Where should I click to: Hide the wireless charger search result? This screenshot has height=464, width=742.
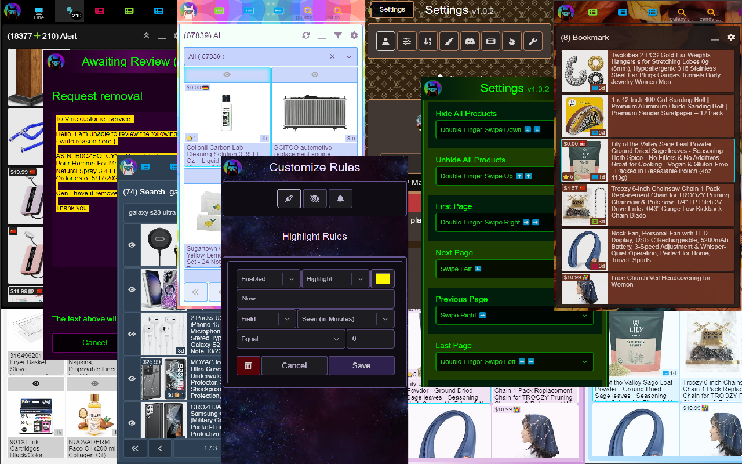(132, 245)
